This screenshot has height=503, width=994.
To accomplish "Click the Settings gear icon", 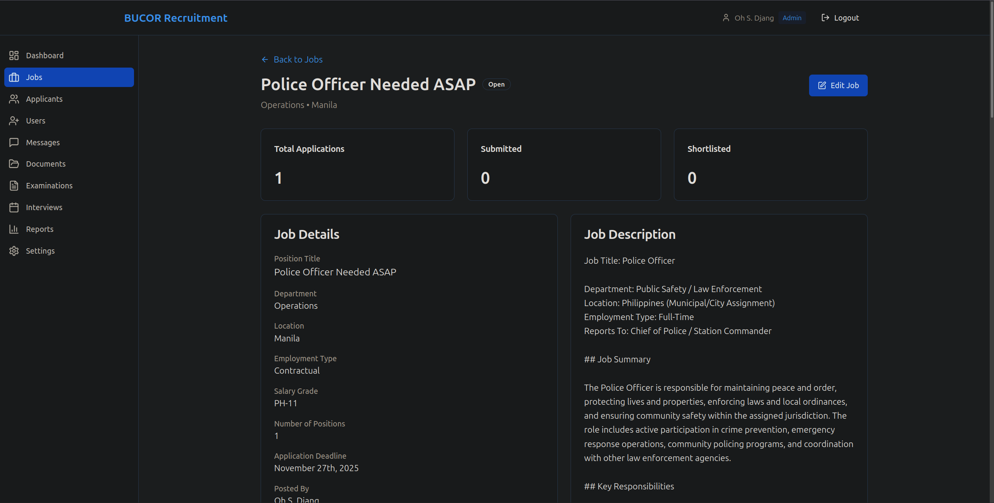I will click(14, 251).
